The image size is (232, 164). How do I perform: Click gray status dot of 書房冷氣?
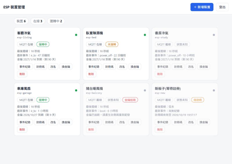coord(214,35)
